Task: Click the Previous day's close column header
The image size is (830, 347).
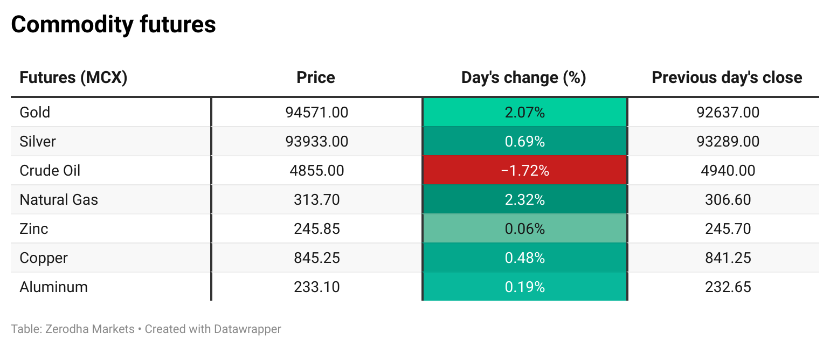Action: (727, 78)
